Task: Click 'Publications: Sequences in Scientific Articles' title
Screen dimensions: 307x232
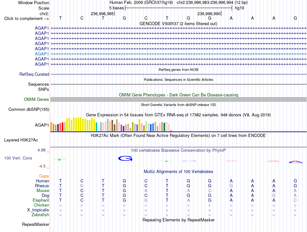Action: click(x=178, y=80)
